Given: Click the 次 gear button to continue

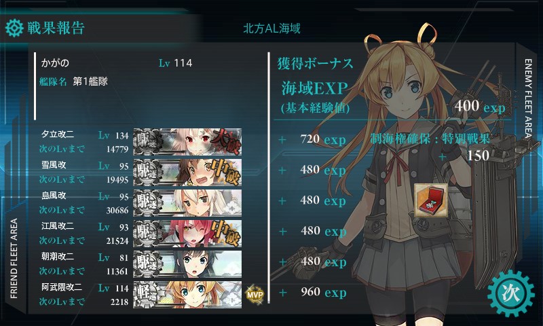Looking at the screenshot, I should click(511, 293).
